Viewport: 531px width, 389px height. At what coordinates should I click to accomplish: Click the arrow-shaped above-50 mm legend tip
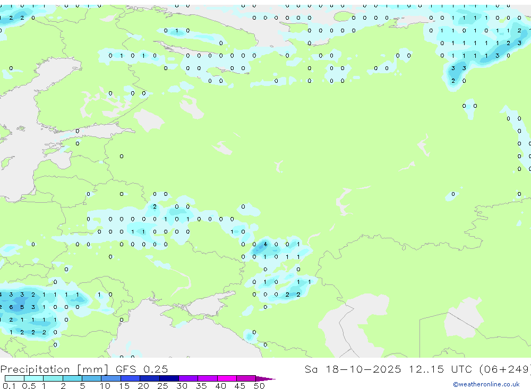click(265, 379)
